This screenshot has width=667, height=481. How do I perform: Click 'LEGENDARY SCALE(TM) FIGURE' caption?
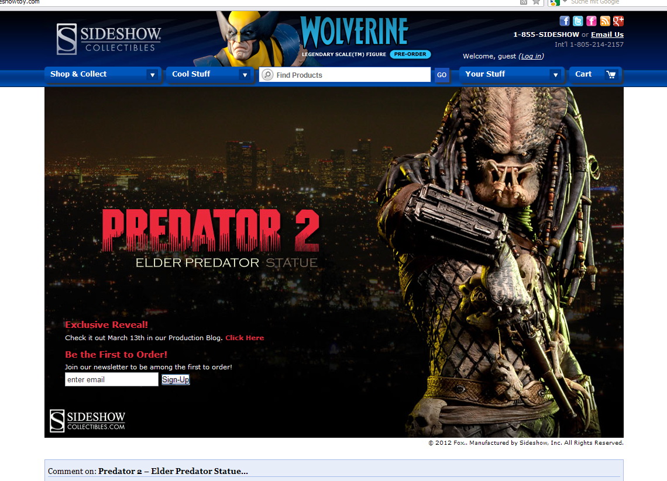[x=344, y=54]
